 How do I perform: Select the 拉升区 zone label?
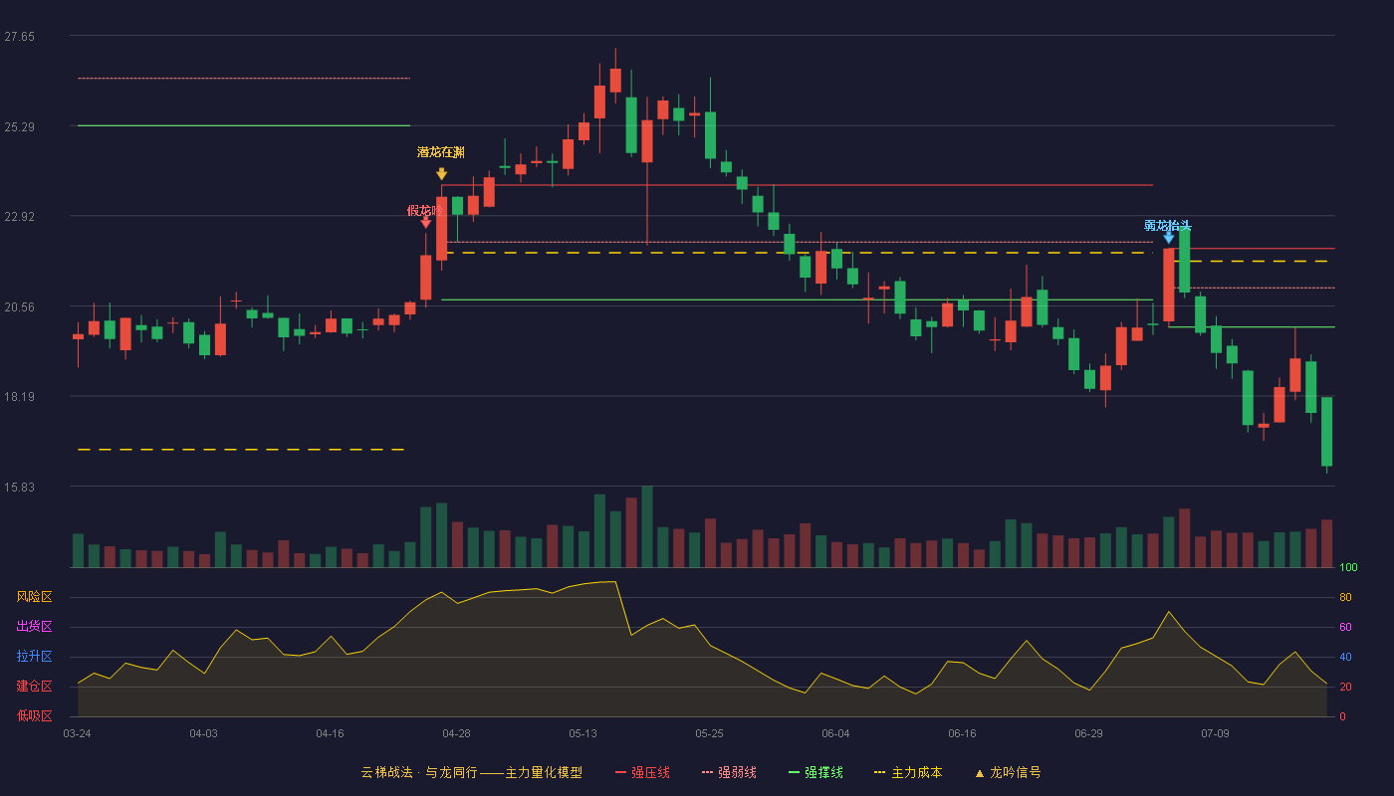35,657
